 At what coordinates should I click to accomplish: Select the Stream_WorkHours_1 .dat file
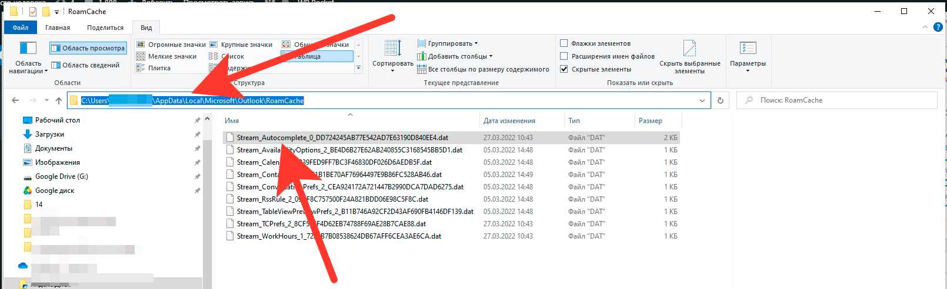coord(451,236)
